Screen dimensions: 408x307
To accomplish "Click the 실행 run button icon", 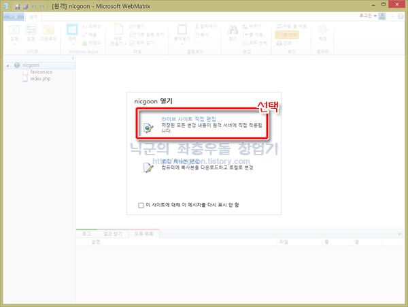I will [x=14, y=30].
